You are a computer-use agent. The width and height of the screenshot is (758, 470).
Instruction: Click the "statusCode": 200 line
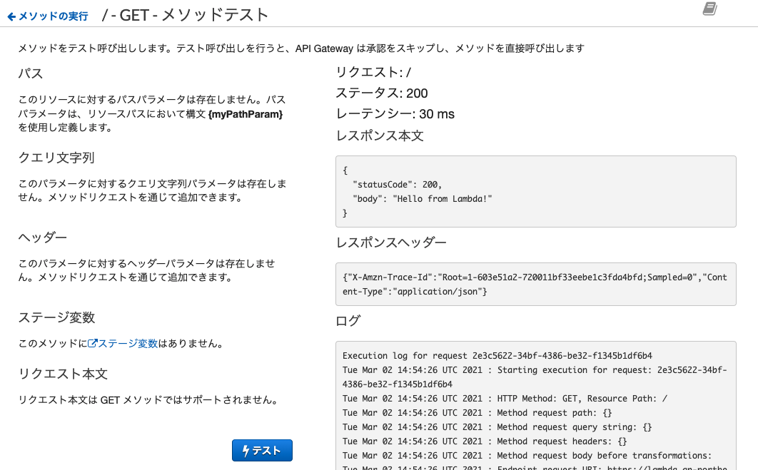tap(397, 185)
